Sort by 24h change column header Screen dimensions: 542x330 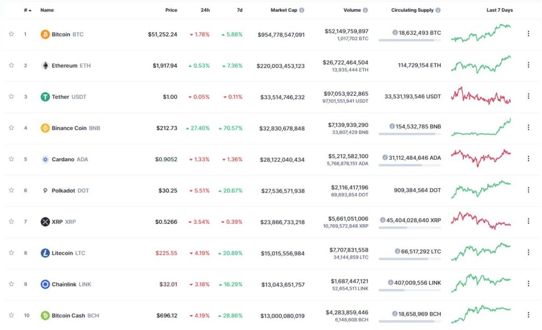205,10
